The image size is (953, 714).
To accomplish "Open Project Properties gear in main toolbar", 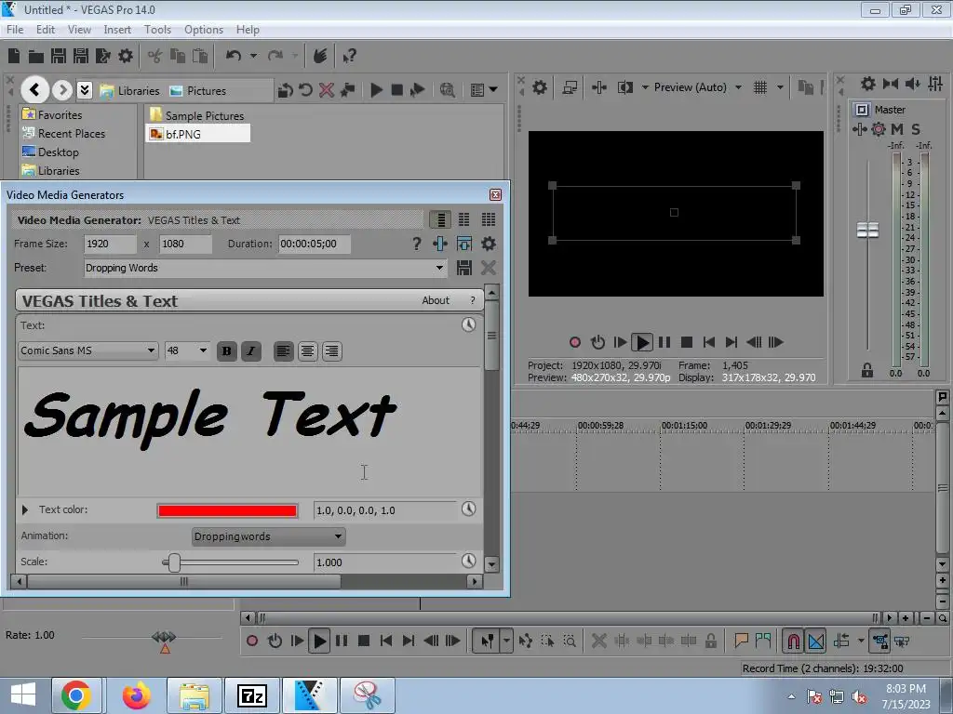I will click(x=126, y=56).
